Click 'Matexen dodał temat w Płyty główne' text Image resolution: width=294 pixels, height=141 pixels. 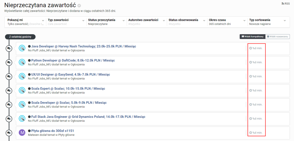point(51,135)
